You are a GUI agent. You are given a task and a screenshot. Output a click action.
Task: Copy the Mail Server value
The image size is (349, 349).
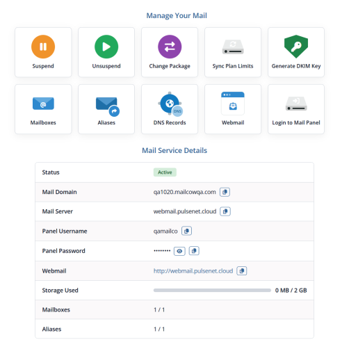[x=225, y=211]
